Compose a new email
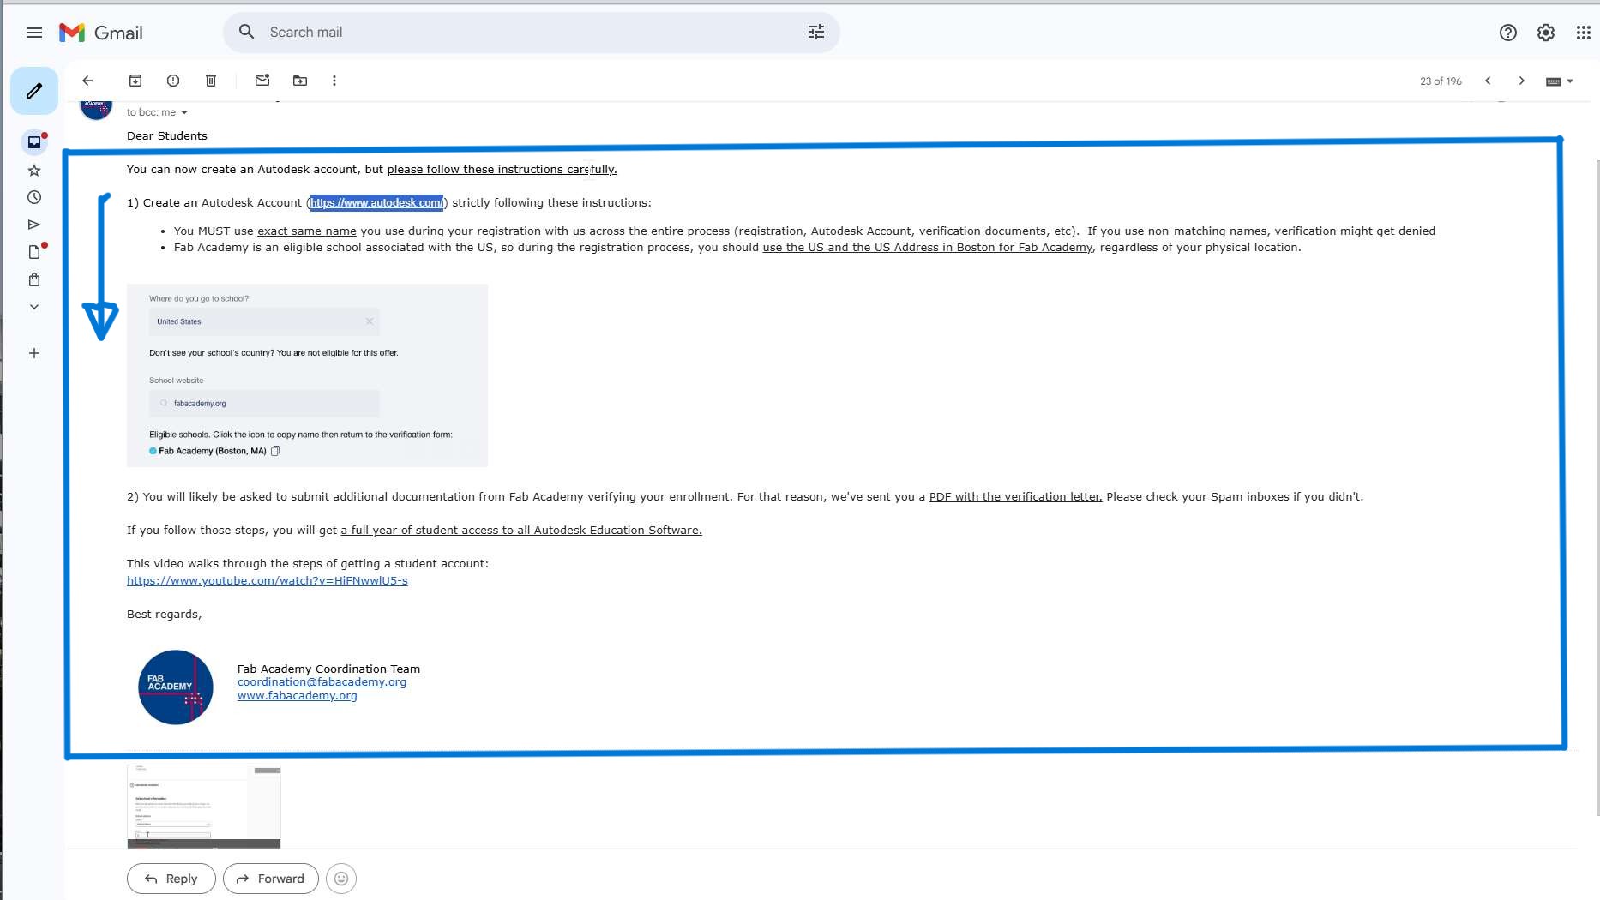Image resolution: width=1600 pixels, height=900 pixels. (34, 91)
